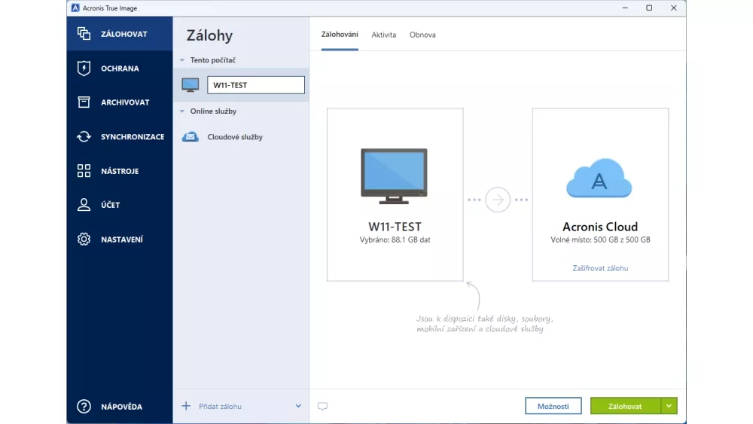Click the W11-TEST backup name field
Screen dimensions: 753x424
[255, 85]
